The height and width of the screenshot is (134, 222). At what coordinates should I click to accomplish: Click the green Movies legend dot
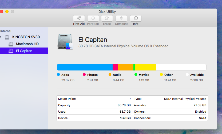(136, 74)
